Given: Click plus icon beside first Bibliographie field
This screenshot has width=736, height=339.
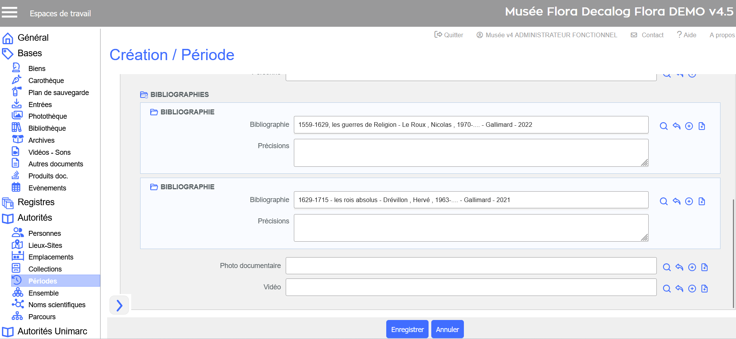Looking at the screenshot, I should tap(689, 126).
